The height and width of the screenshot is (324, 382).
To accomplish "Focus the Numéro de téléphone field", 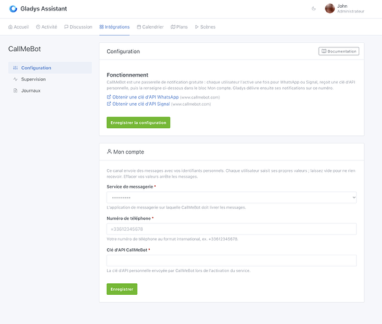I will 232,229.
